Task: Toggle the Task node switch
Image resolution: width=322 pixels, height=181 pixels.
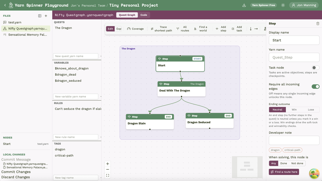Action: pyautogui.click(x=315, y=68)
